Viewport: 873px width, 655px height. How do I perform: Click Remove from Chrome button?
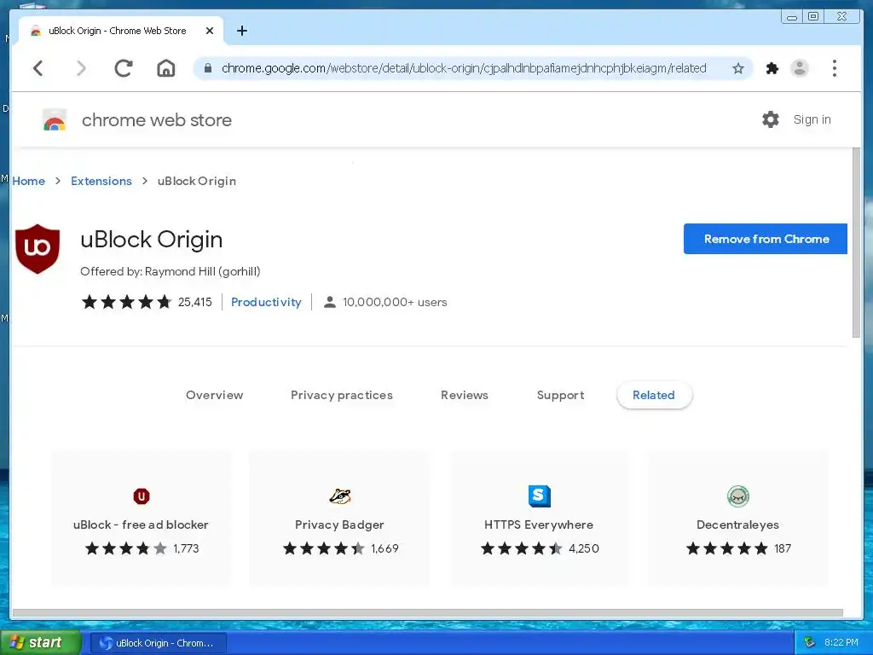(766, 239)
